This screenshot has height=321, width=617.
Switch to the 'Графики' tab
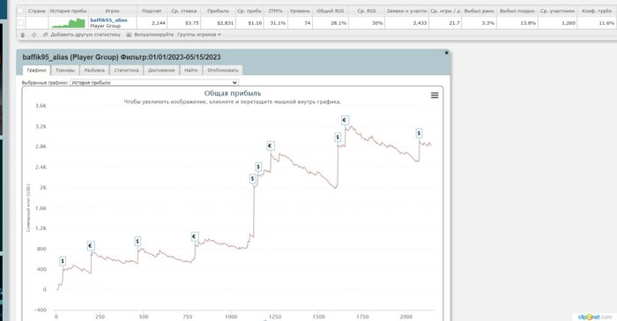point(37,70)
